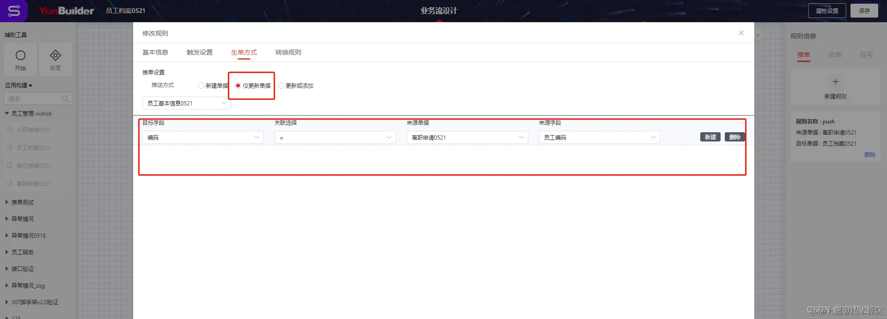The image size is (887, 319).
Task: Expand the 表单测试 tree node
Action: pyautogui.click(x=7, y=202)
